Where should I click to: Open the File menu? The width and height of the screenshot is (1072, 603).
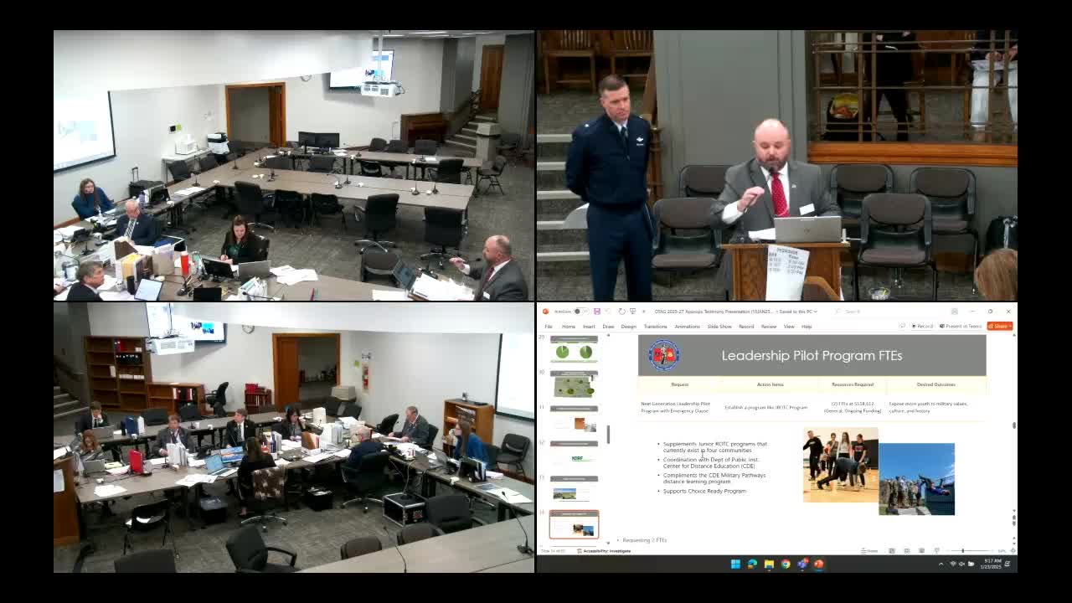[549, 327]
